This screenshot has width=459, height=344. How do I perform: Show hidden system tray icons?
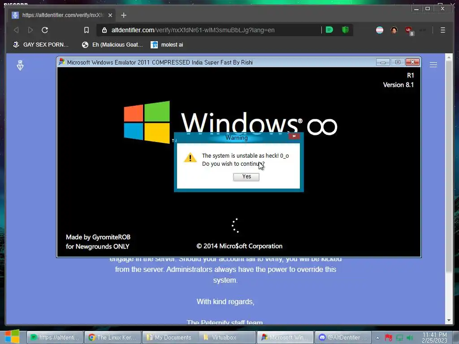pos(377,338)
